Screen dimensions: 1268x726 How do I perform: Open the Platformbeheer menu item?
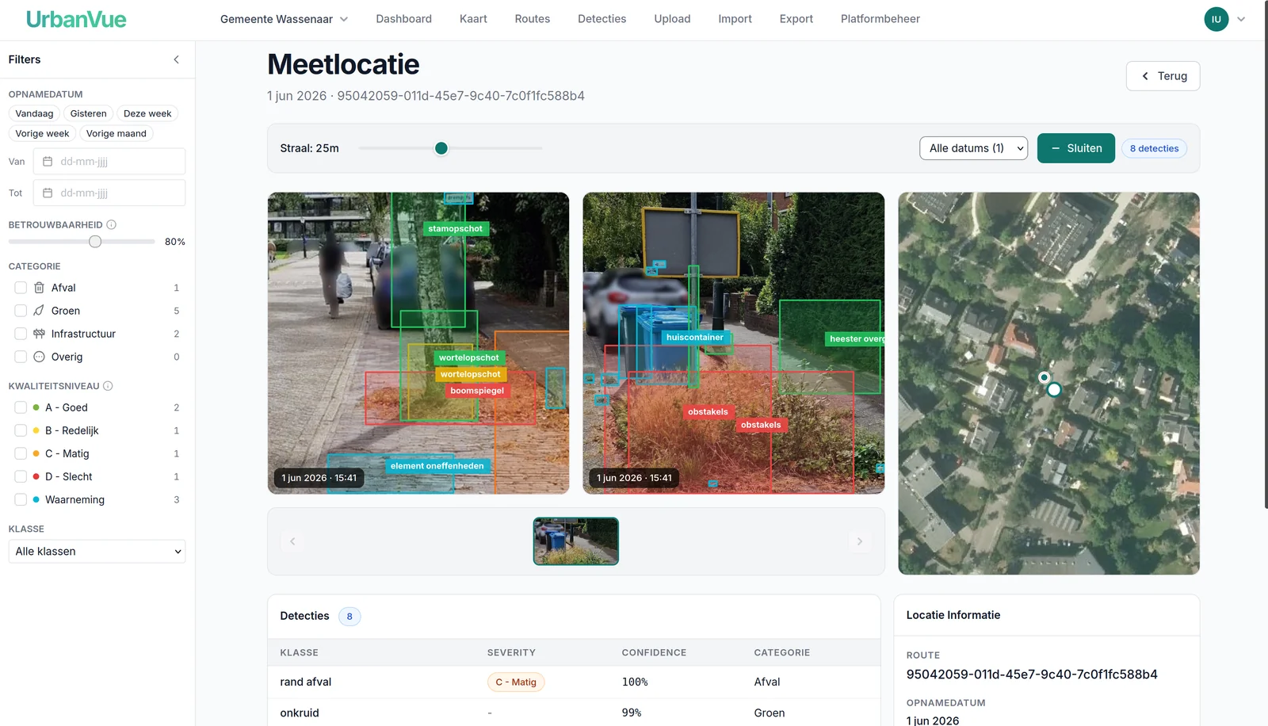(880, 19)
